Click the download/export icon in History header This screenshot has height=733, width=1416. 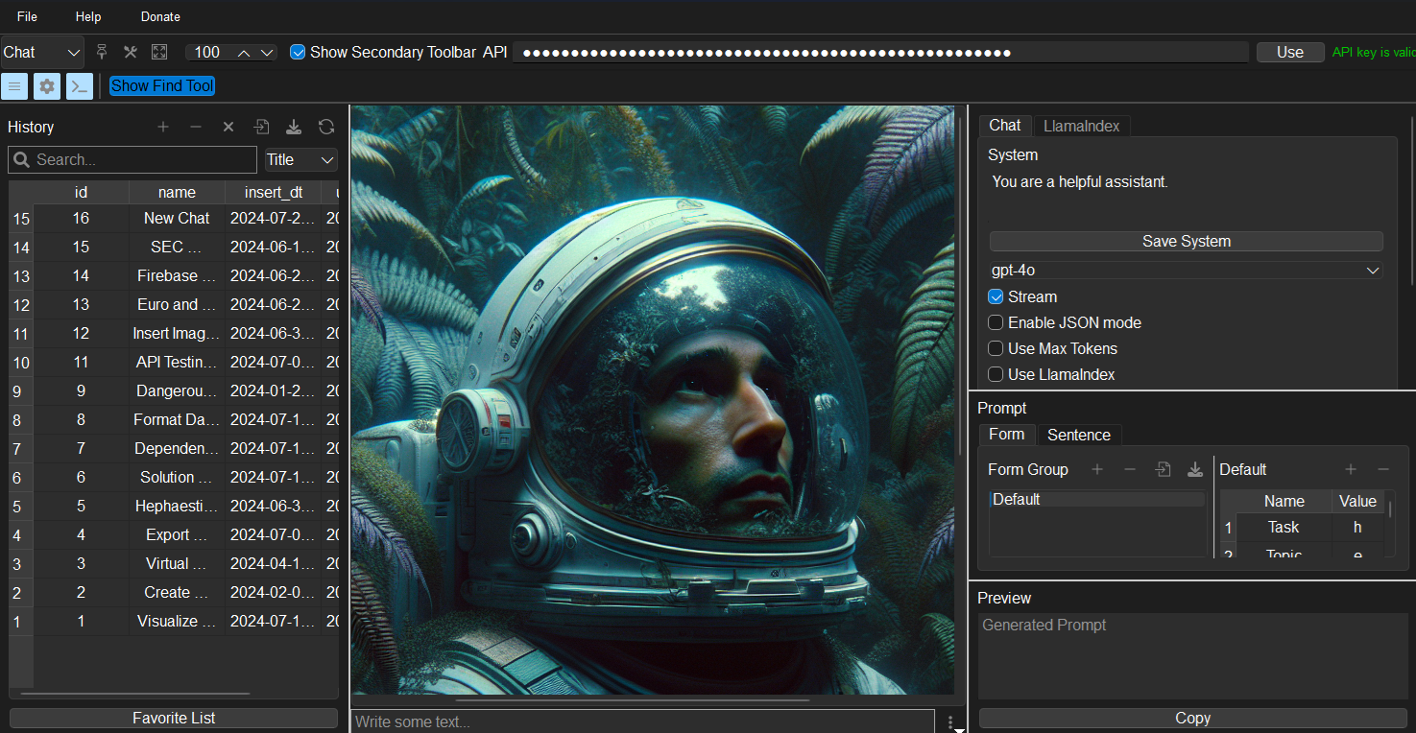click(x=294, y=127)
